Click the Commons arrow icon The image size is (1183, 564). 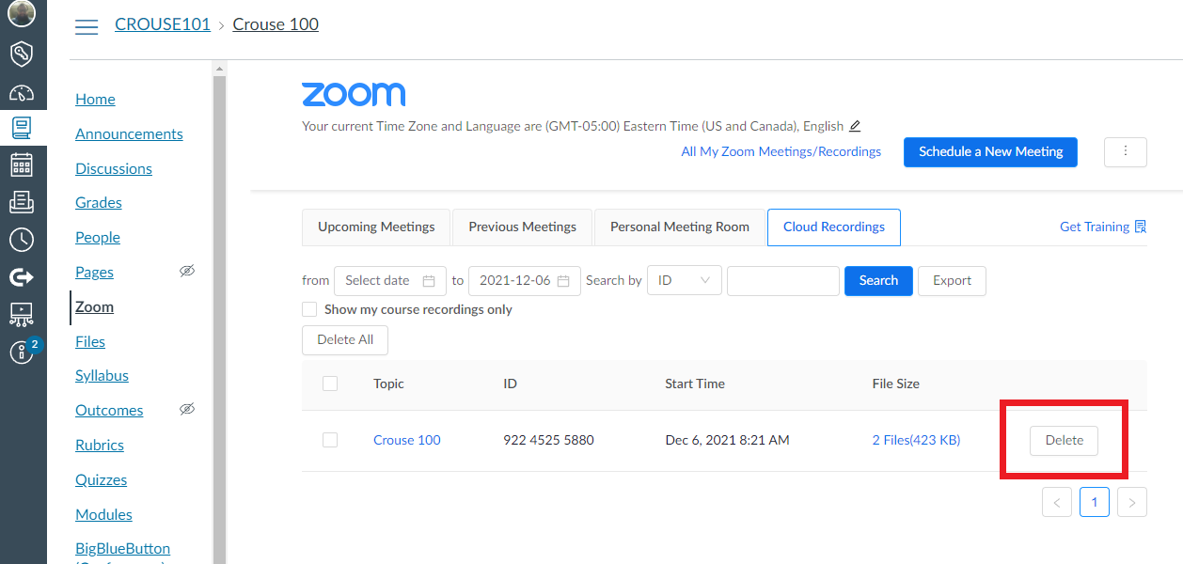coord(22,276)
